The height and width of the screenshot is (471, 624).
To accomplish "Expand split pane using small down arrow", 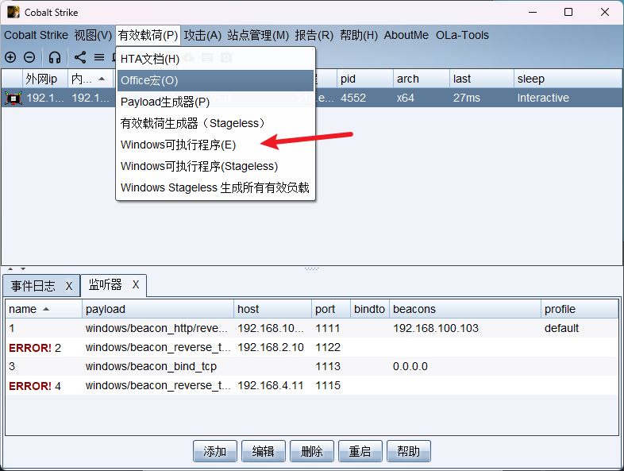I will pos(22,268).
